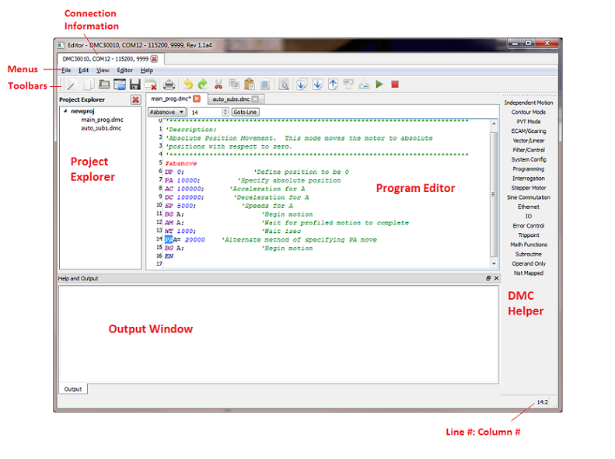Click the window layout toolbar icon
The height and width of the screenshot is (459, 615).
pyautogui.click(x=120, y=85)
